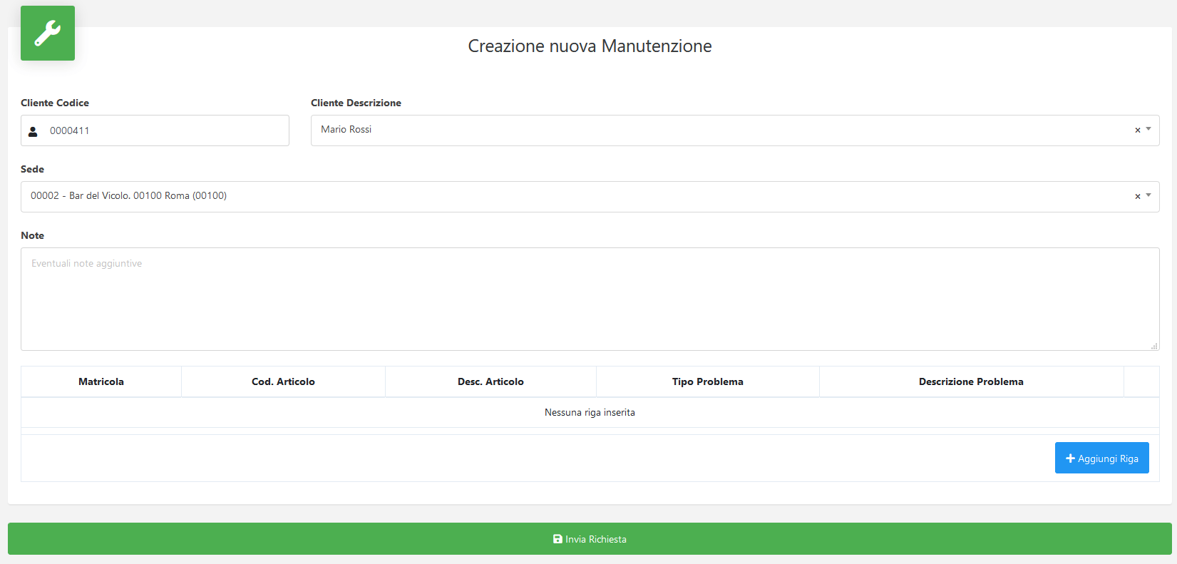Click the user icon in Cliente Codice

[33, 131]
